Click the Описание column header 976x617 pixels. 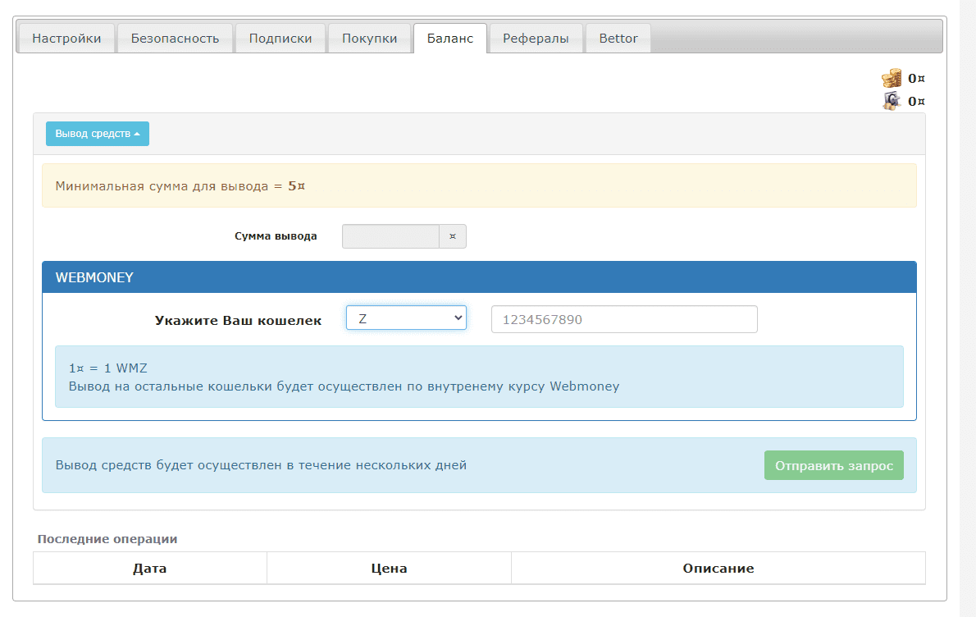tap(718, 568)
